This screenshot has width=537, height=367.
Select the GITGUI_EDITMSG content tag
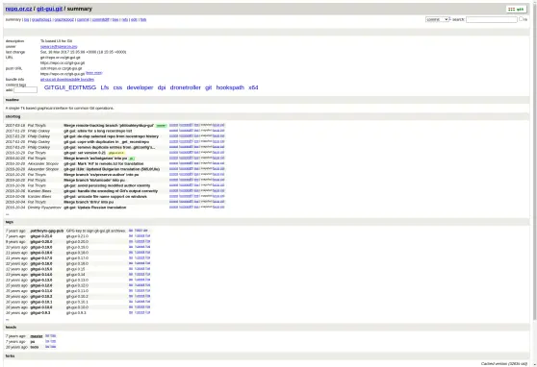(70, 87)
